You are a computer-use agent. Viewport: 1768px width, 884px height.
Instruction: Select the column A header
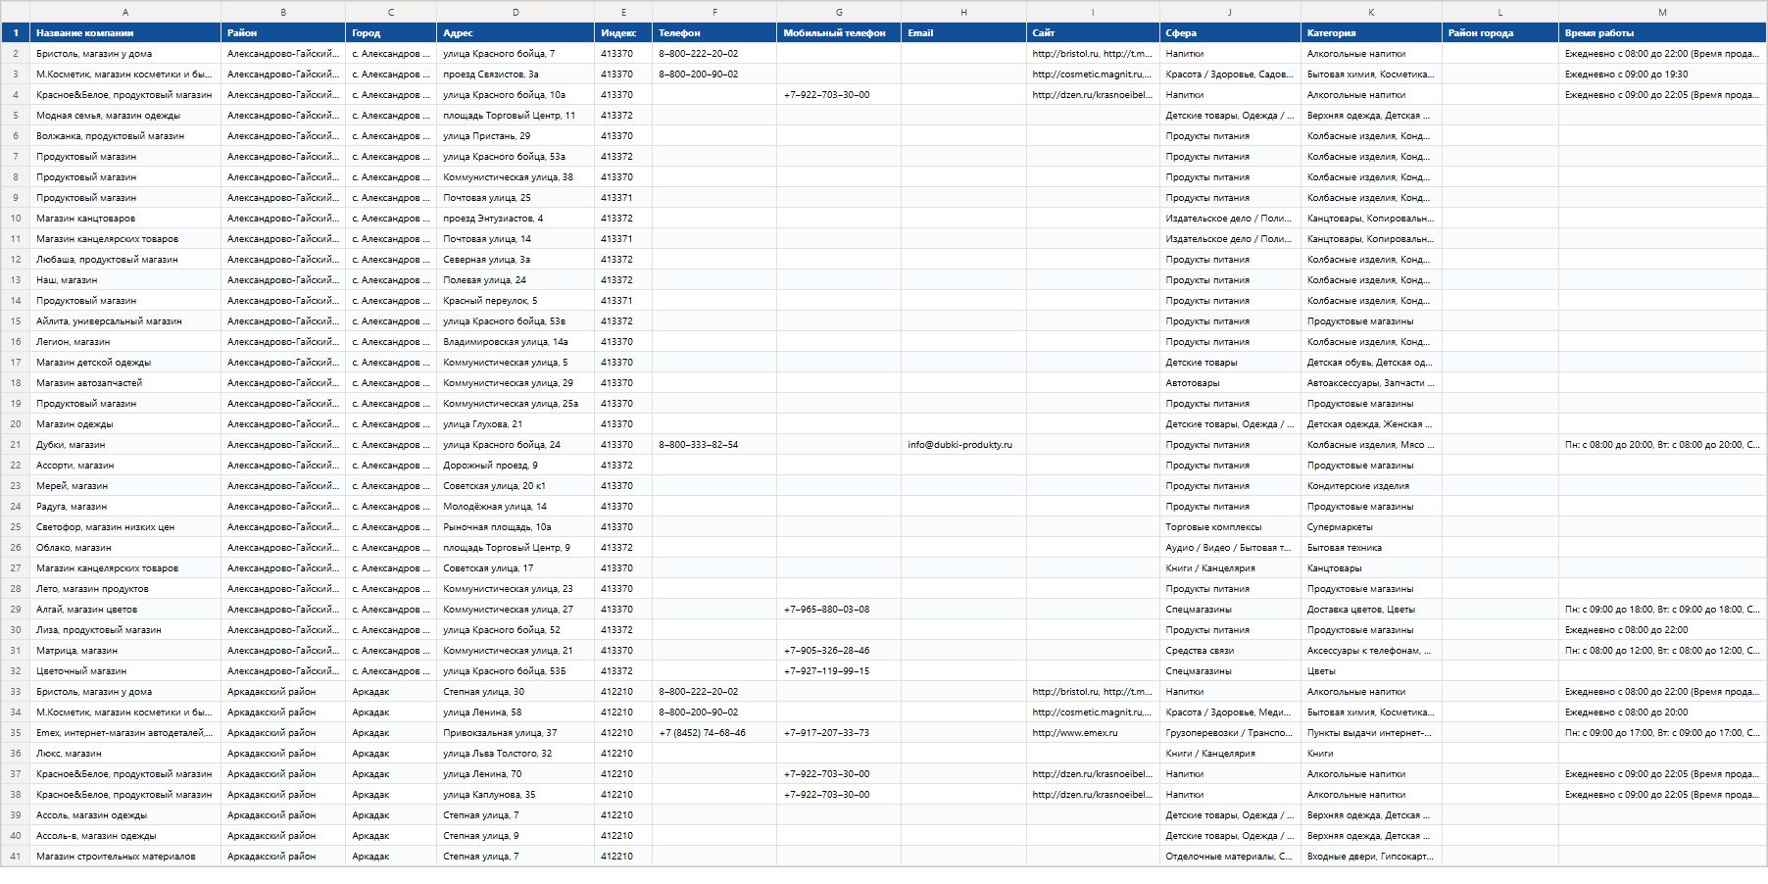click(125, 12)
